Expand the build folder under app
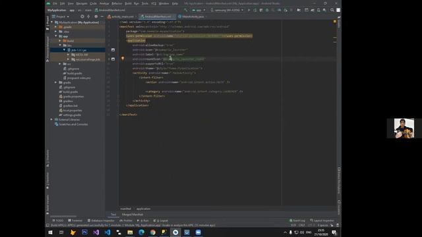 (x=60, y=41)
